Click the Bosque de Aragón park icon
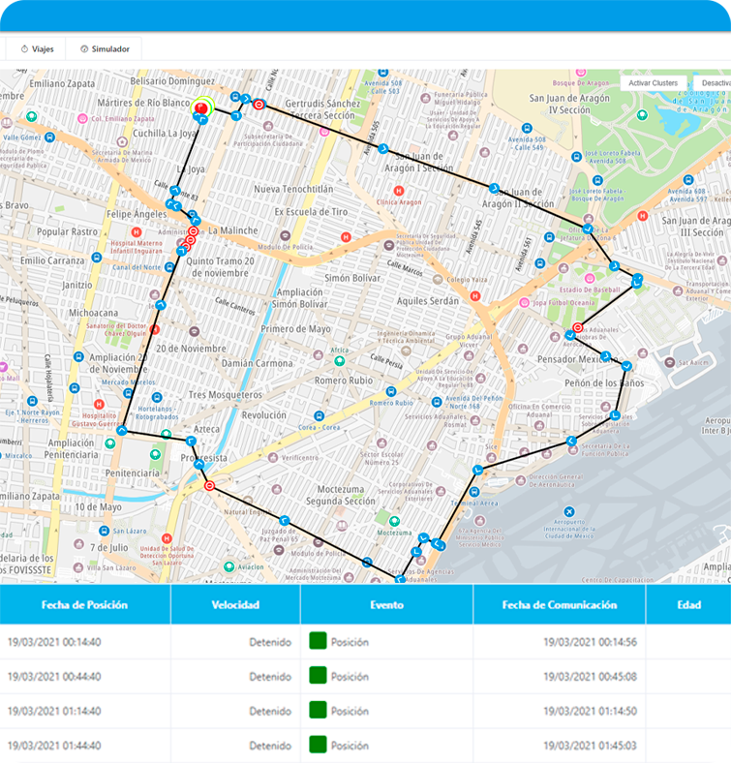 tap(642, 114)
